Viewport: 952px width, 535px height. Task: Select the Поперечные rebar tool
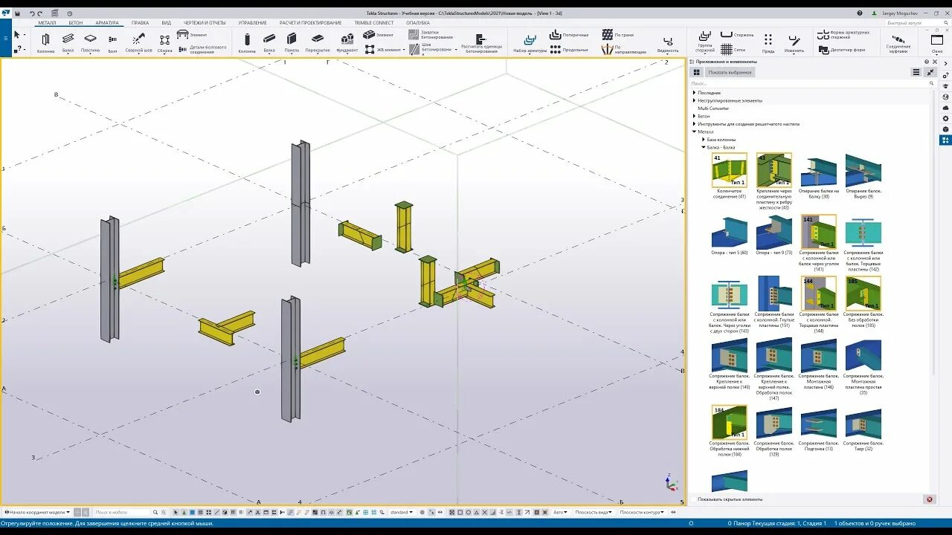570,35
